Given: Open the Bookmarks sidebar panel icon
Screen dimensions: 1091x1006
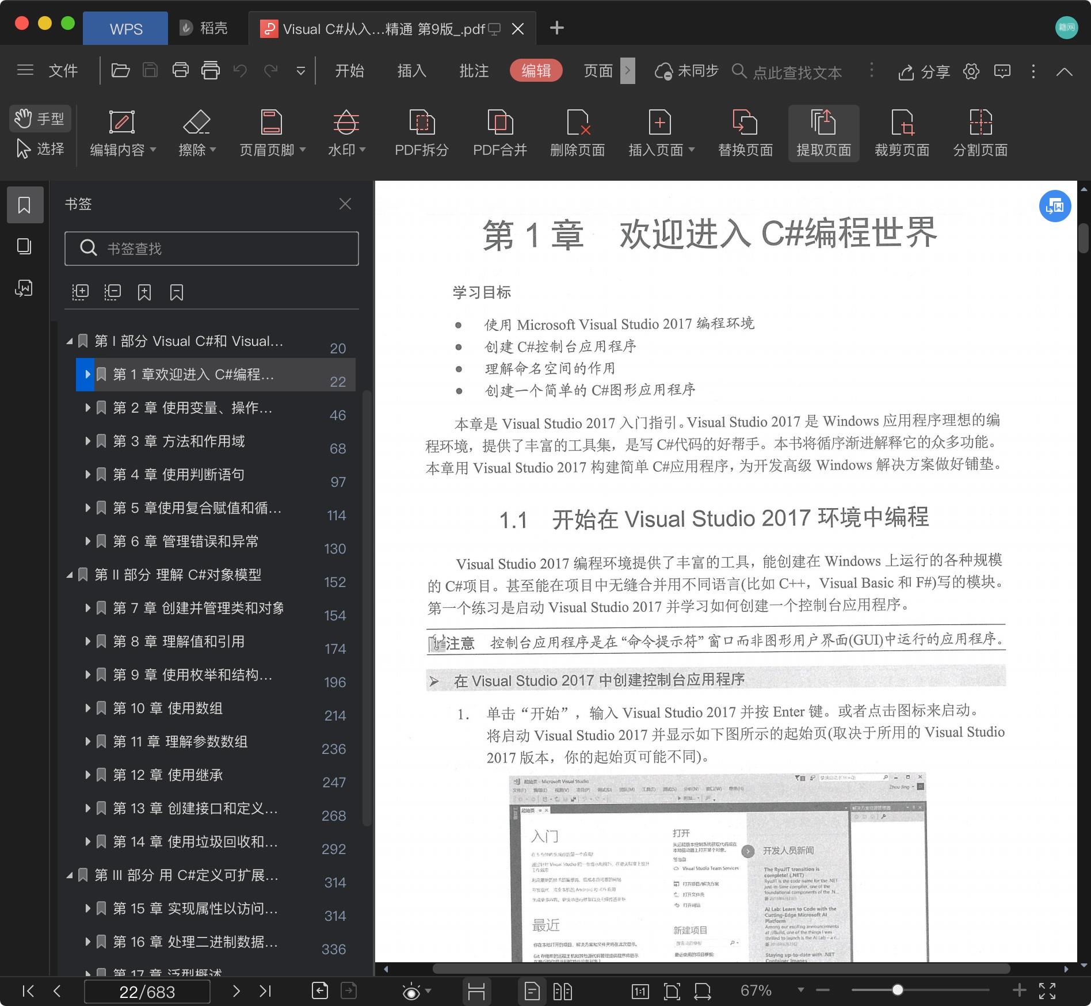Looking at the screenshot, I should (x=25, y=204).
